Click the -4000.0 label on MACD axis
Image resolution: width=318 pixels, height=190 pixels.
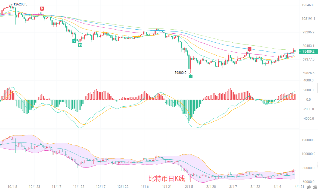308,119
